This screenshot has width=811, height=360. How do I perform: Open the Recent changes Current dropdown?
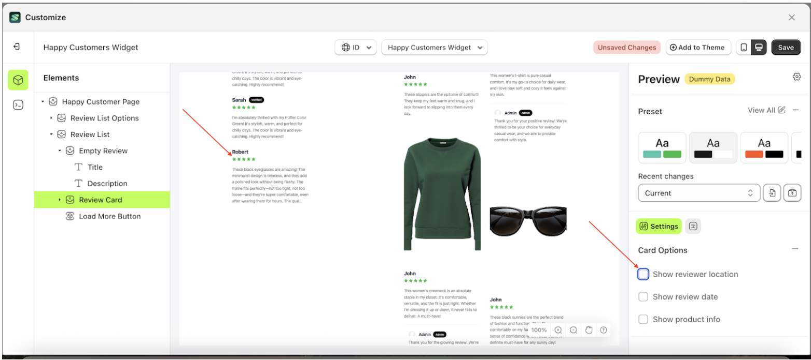pyautogui.click(x=699, y=193)
